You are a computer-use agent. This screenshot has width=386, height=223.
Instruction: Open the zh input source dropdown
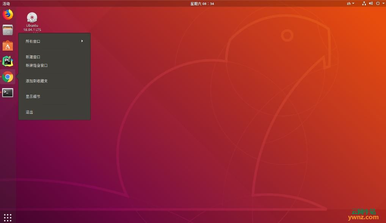click(x=350, y=3)
